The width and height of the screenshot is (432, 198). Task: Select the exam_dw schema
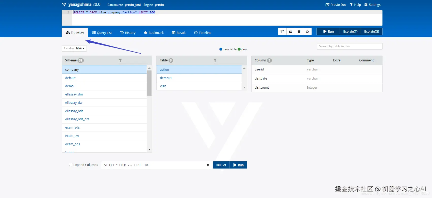pyautogui.click(x=104, y=136)
